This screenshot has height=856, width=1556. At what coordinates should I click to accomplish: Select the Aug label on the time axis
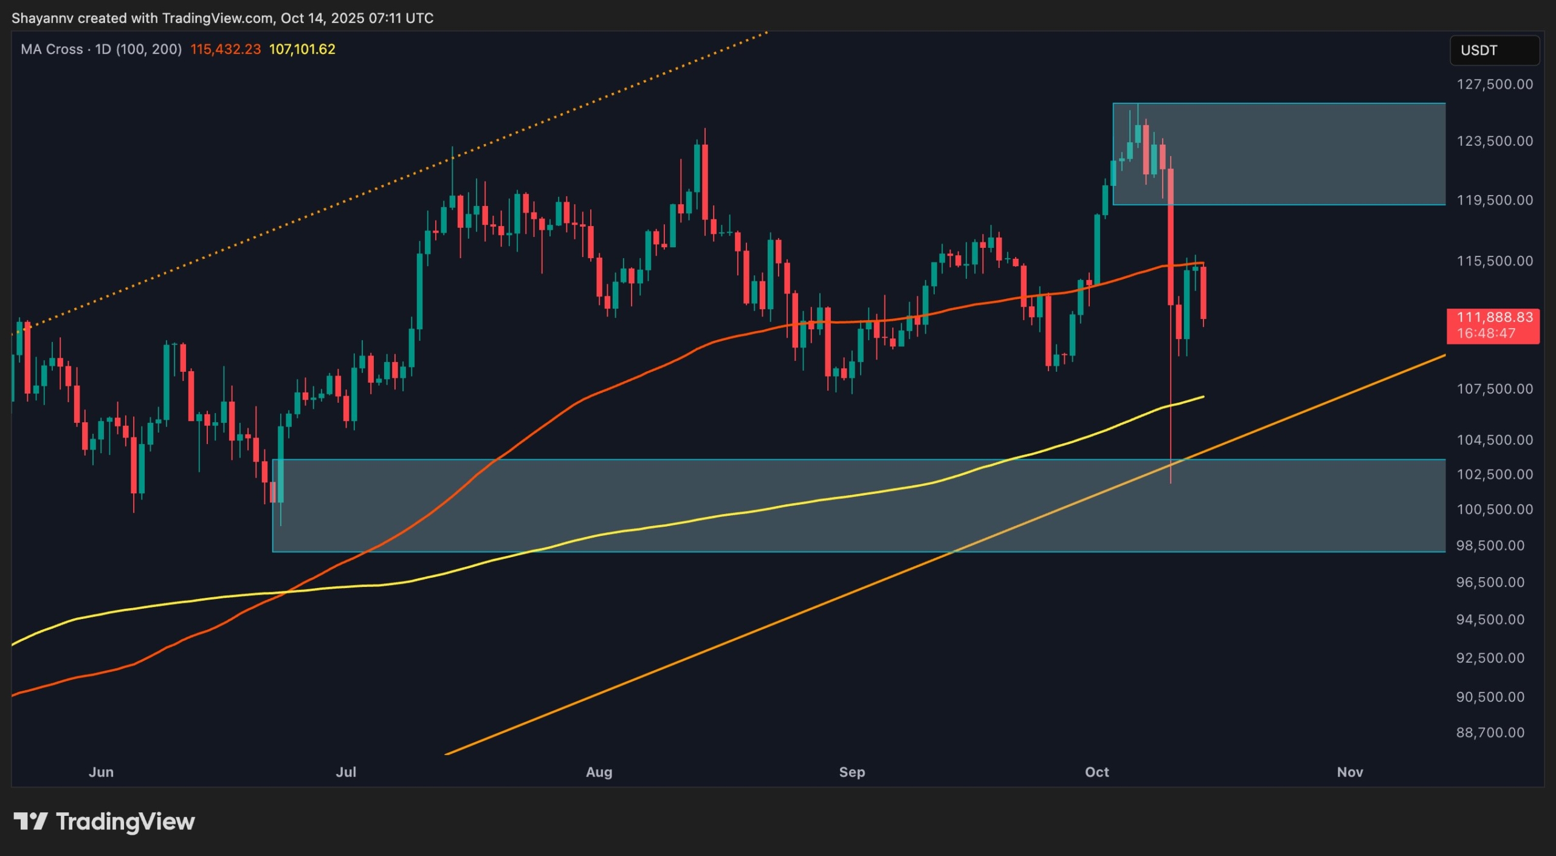(599, 772)
